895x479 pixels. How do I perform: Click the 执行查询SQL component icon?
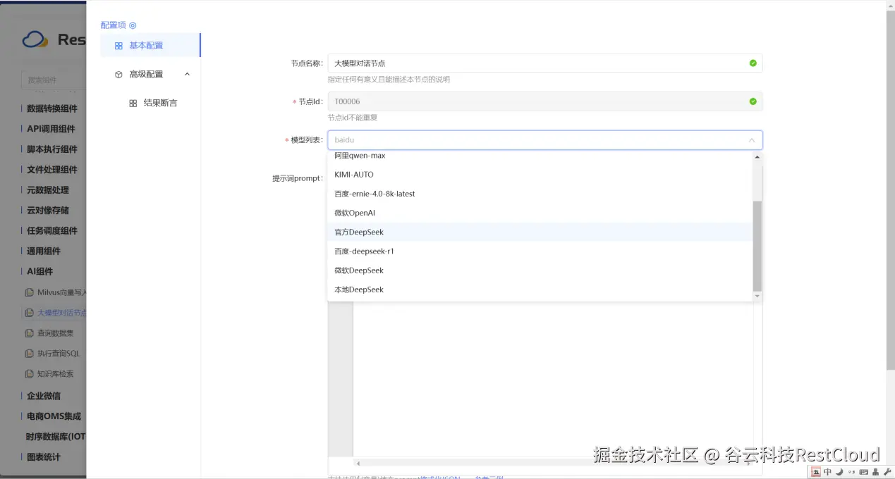(x=29, y=354)
